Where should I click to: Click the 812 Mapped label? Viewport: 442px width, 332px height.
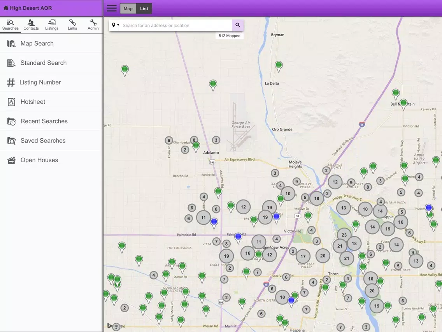point(230,35)
